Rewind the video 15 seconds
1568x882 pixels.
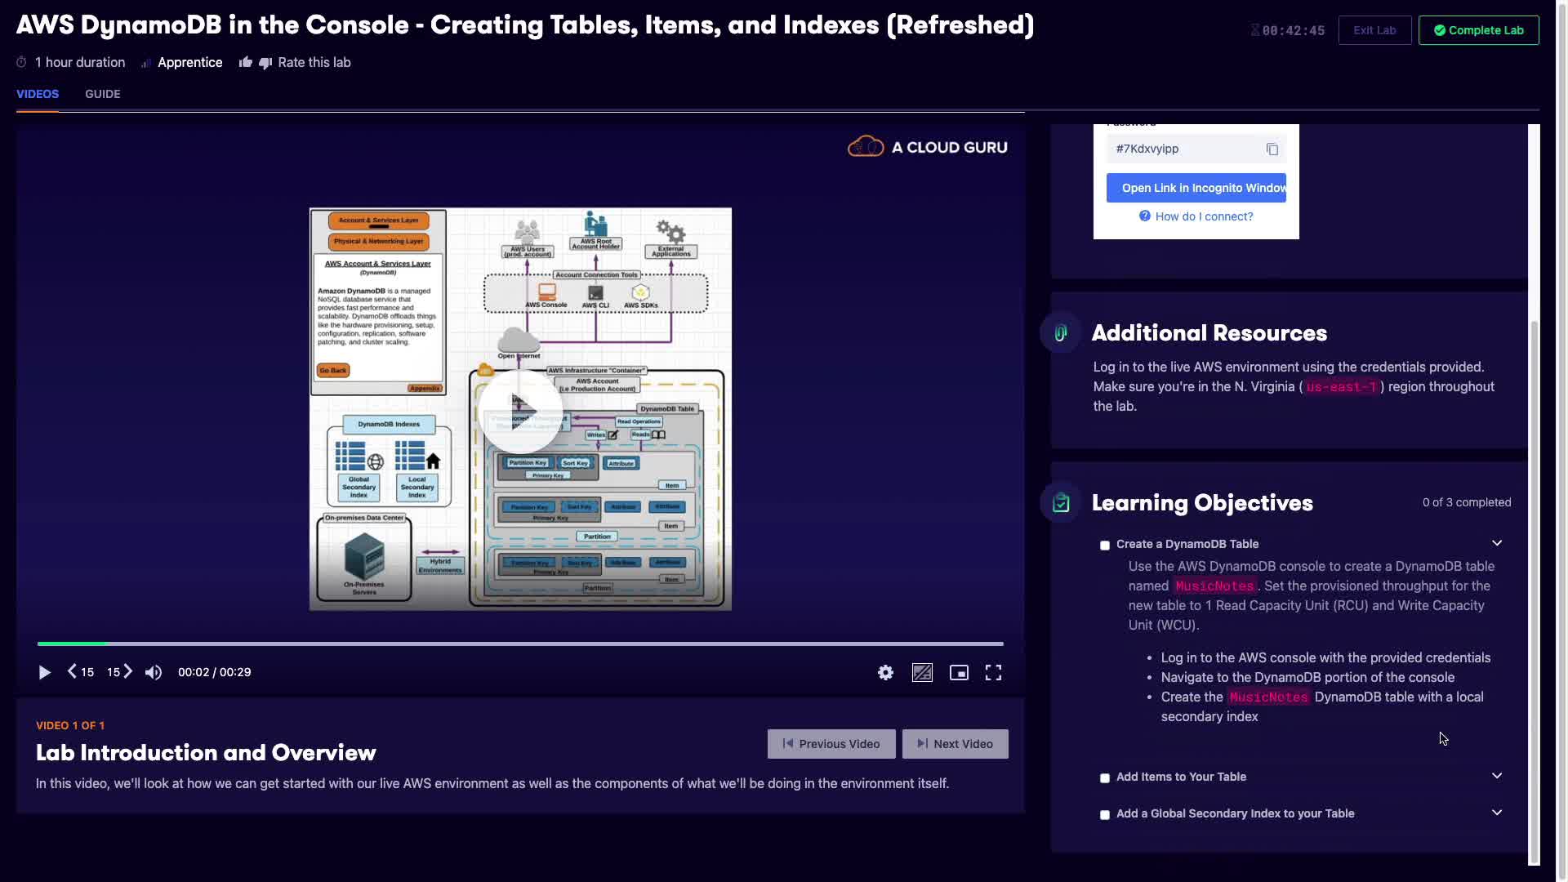click(x=80, y=672)
